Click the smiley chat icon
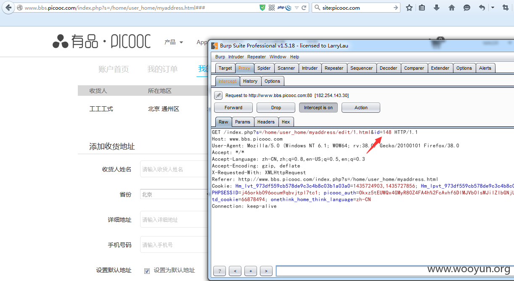Screen dimensions: 514x281 [x=467, y=8]
